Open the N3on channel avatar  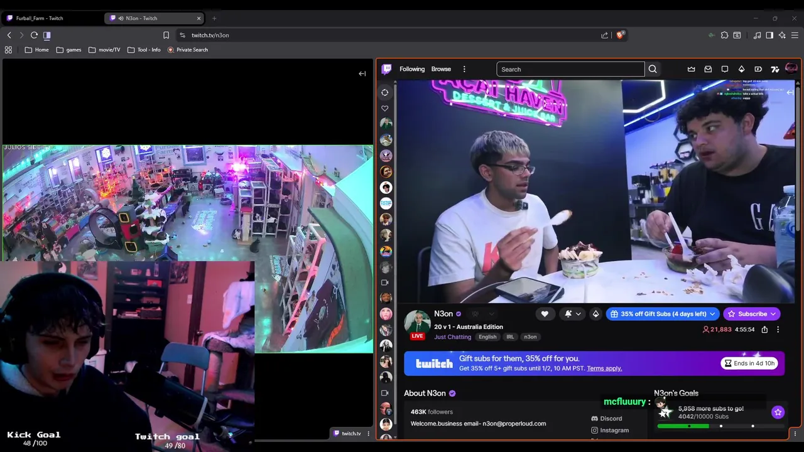click(417, 323)
